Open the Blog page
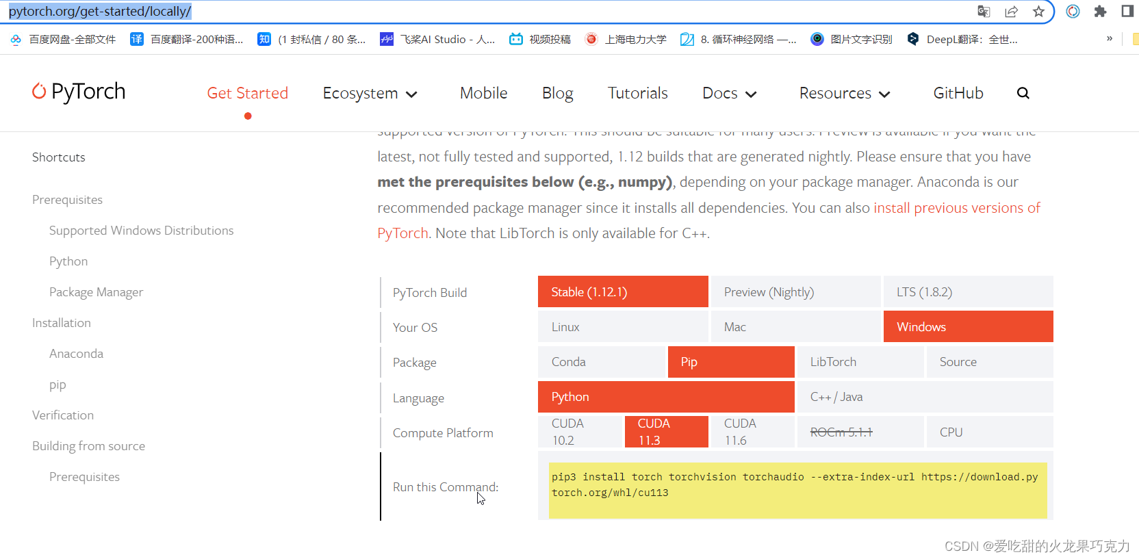The width and height of the screenshot is (1139, 559). (558, 93)
